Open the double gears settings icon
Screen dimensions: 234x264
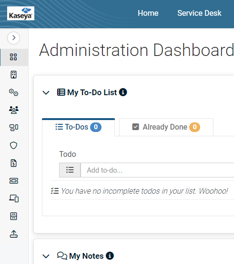click(14, 92)
